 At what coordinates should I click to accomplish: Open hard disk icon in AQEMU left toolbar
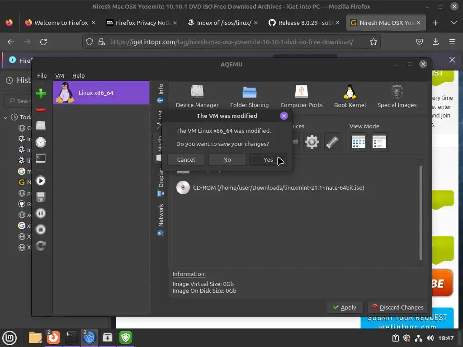41,126
